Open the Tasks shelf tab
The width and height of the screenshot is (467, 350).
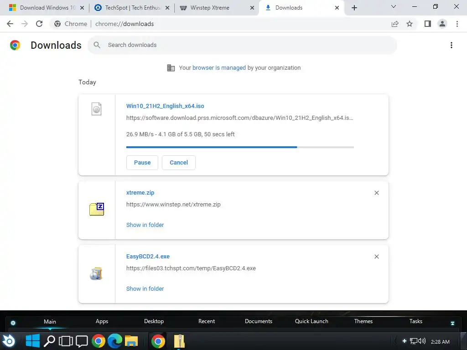[x=416, y=321]
